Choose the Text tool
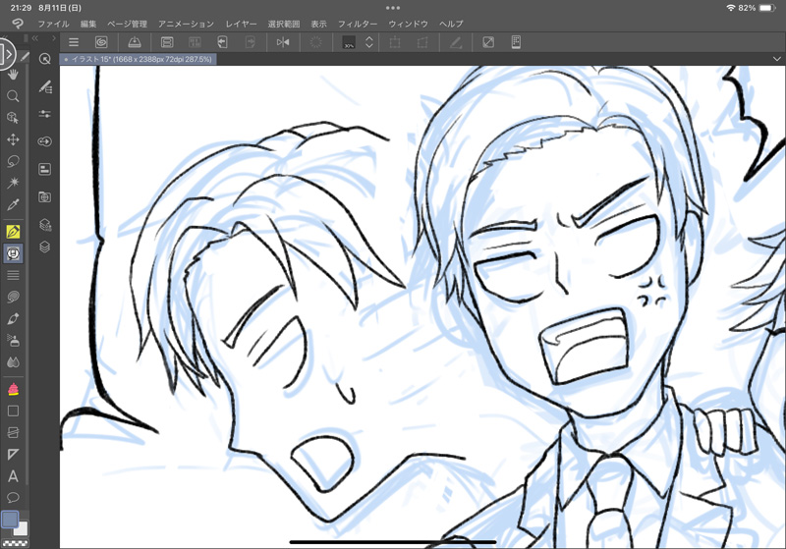This screenshot has height=549, width=786. (14, 476)
